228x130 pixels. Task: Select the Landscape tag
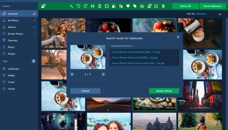coord(19,69)
